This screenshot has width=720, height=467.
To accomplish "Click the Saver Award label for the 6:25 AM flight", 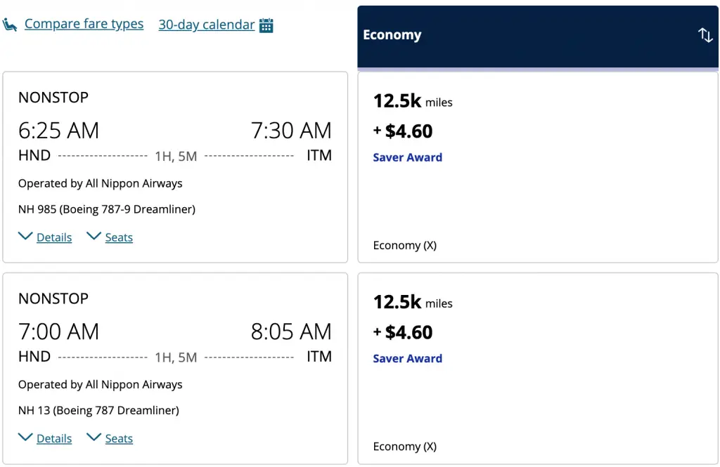I will tap(407, 157).
